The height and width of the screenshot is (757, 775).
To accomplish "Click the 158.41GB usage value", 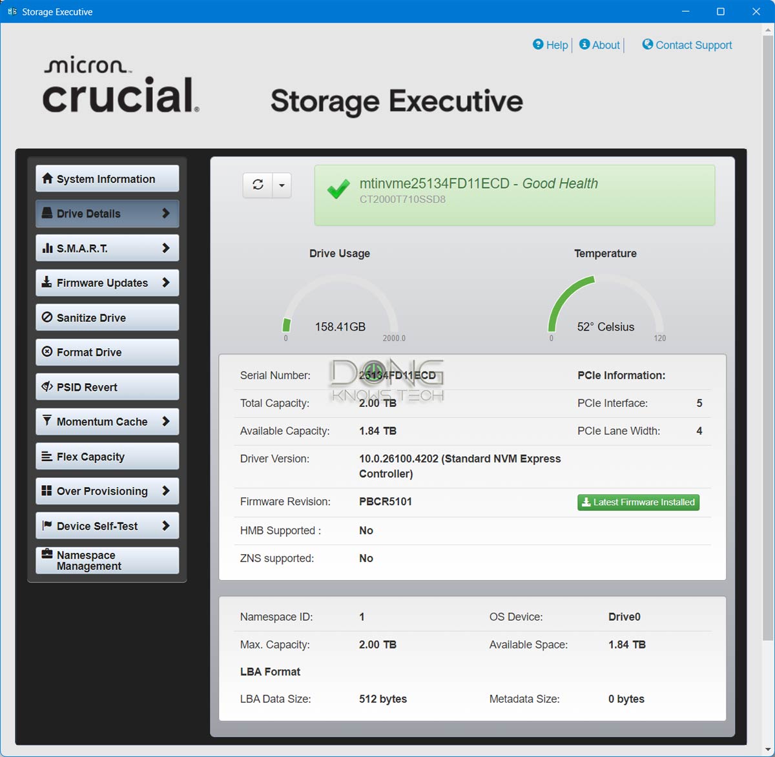I will [340, 327].
